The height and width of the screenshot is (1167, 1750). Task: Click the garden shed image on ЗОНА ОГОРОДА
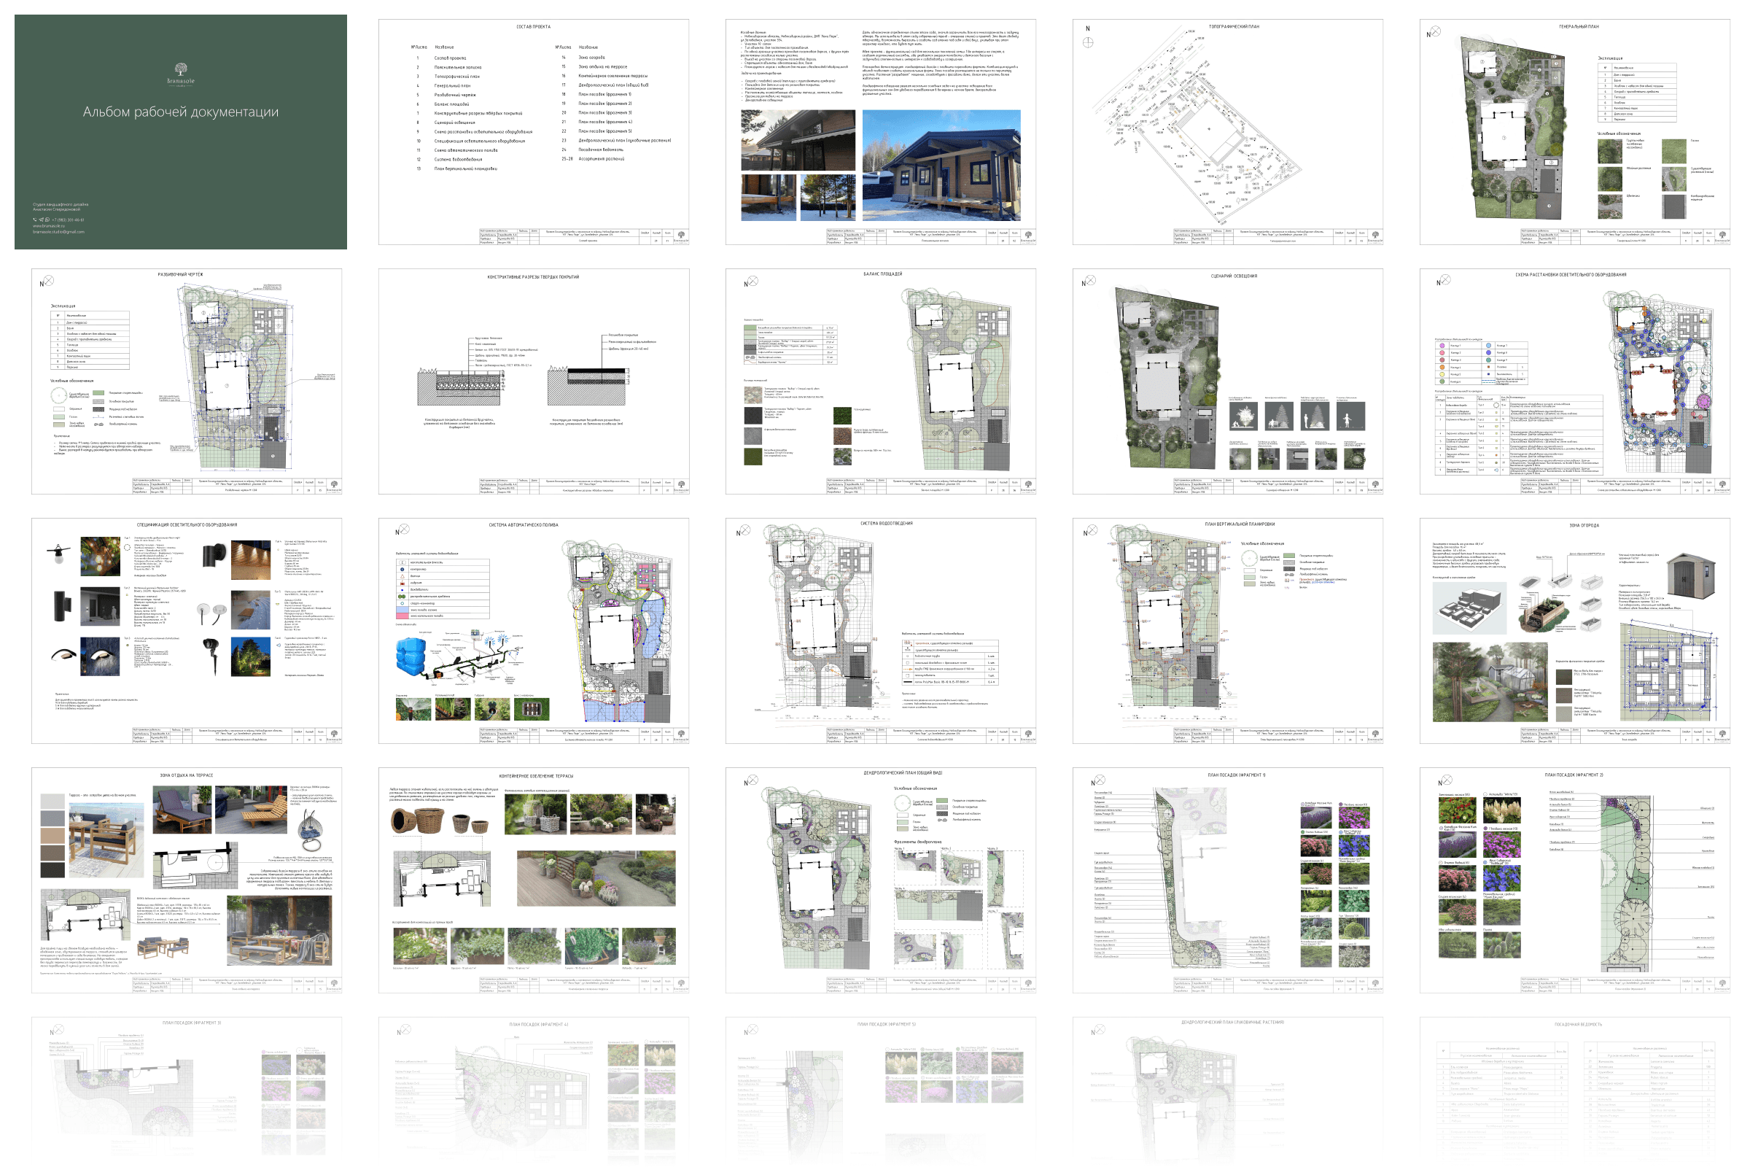pos(1692,576)
